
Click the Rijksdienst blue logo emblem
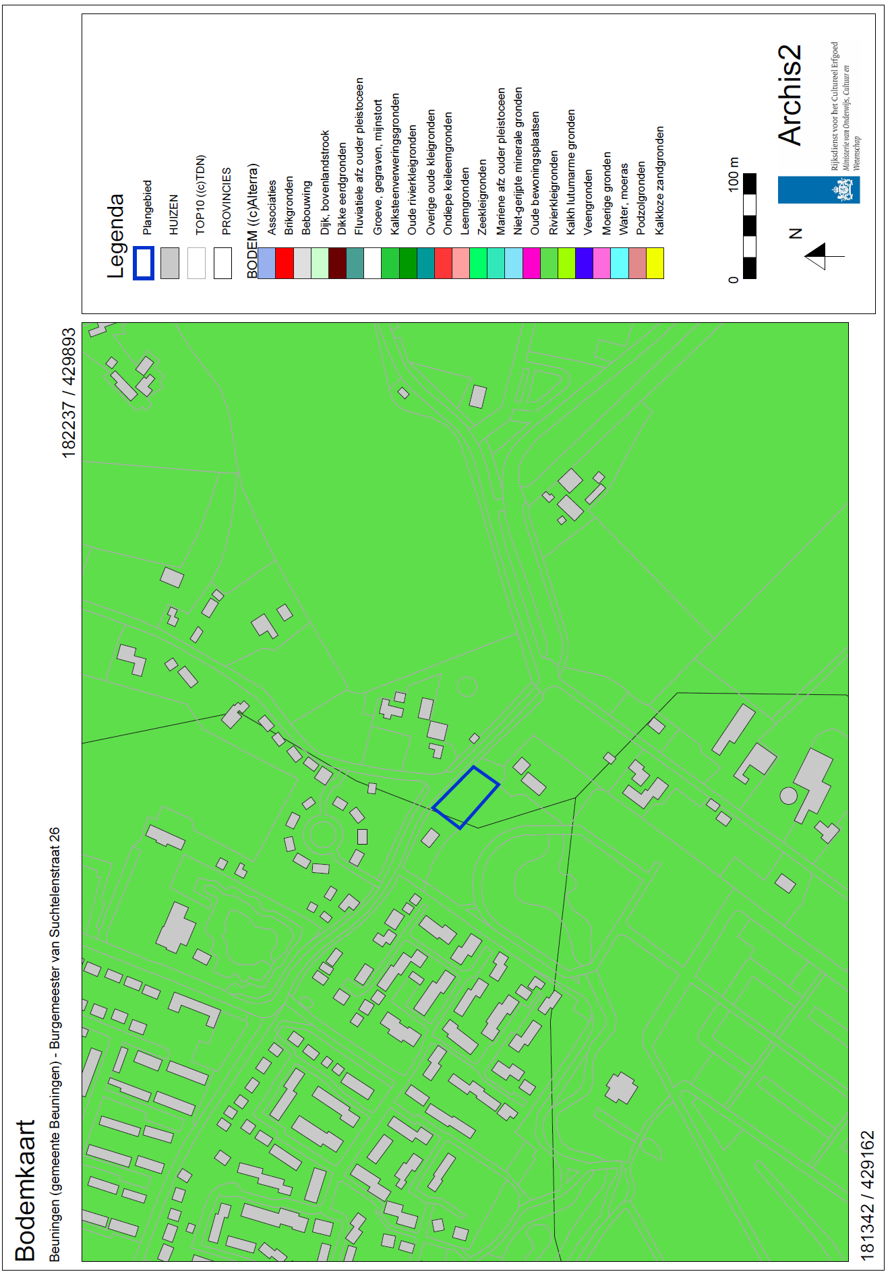click(x=819, y=189)
